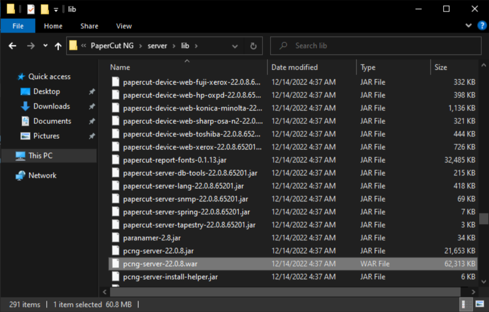The width and height of the screenshot is (489, 312).
Task: Open Pictures in the sidebar
Action: pos(40,136)
